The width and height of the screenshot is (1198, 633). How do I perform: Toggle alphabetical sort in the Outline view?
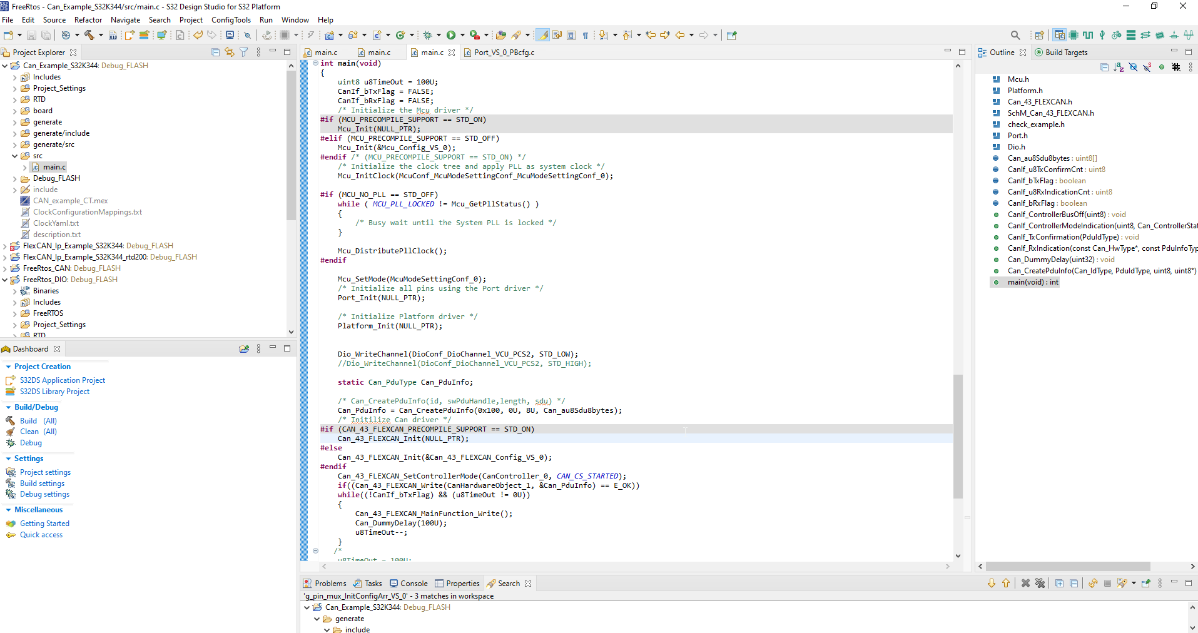[1118, 67]
